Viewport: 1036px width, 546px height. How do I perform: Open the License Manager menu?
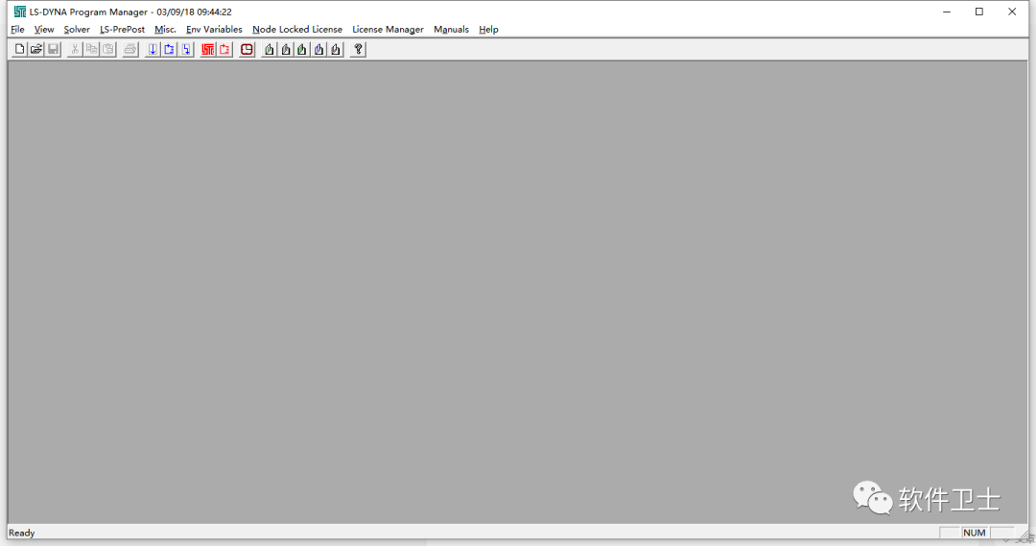[388, 29]
